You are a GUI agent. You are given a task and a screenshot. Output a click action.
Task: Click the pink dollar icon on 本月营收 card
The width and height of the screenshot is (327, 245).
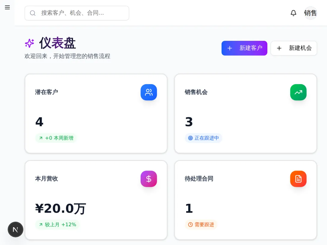(149, 179)
